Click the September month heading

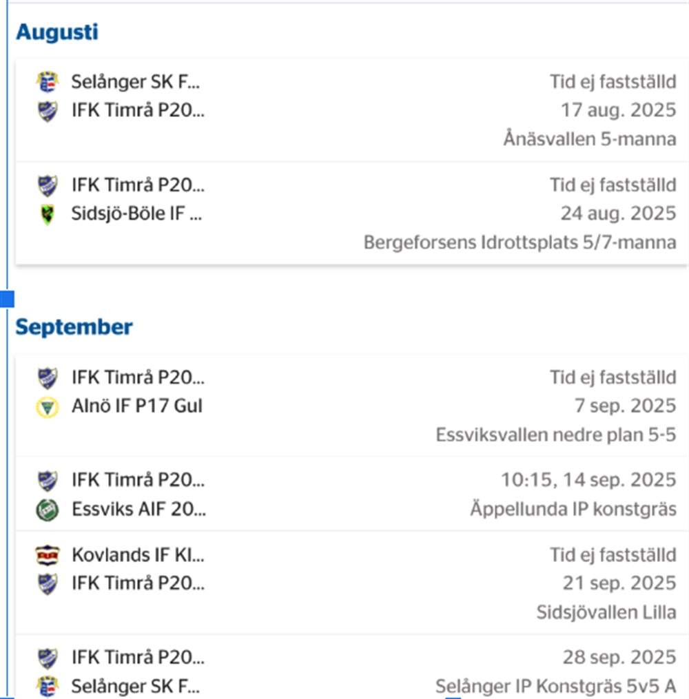click(x=74, y=327)
